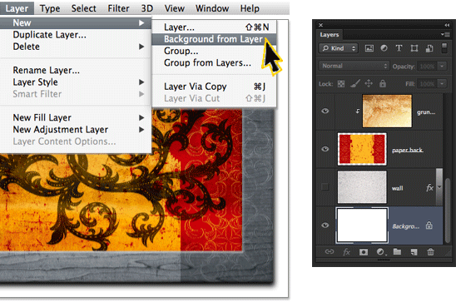Select the grunge layer thumbnail

pyautogui.click(x=387, y=111)
